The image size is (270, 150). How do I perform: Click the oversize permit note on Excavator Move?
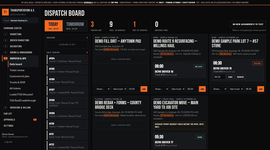pyautogui.click(x=179, y=125)
